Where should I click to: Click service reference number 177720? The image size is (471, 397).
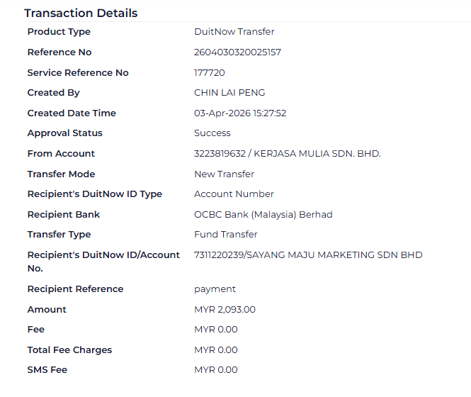click(209, 73)
